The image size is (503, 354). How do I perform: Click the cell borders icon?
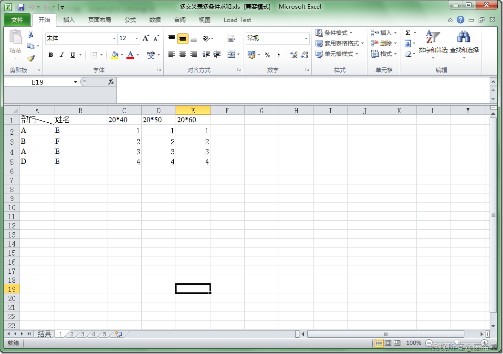point(94,55)
